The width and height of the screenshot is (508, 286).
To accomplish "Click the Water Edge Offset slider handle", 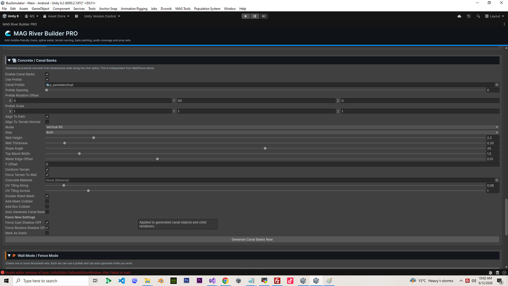I will (x=157, y=159).
